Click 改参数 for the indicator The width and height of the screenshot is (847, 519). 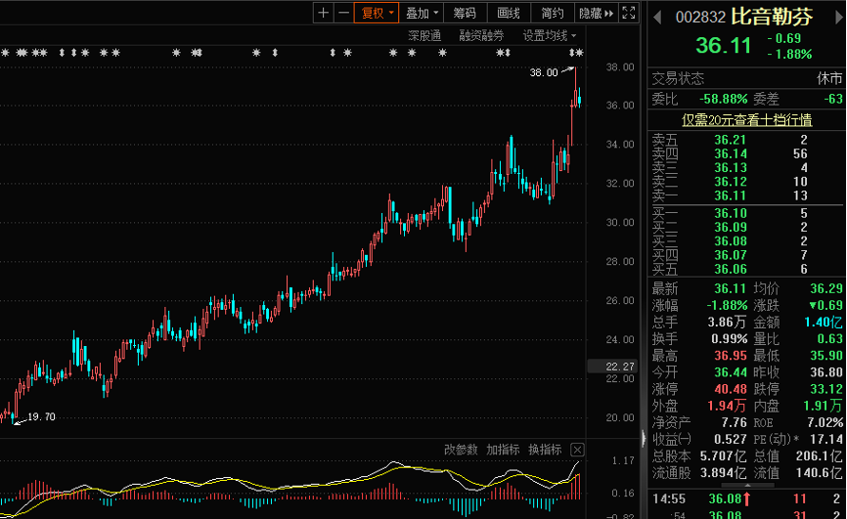[x=461, y=450]
